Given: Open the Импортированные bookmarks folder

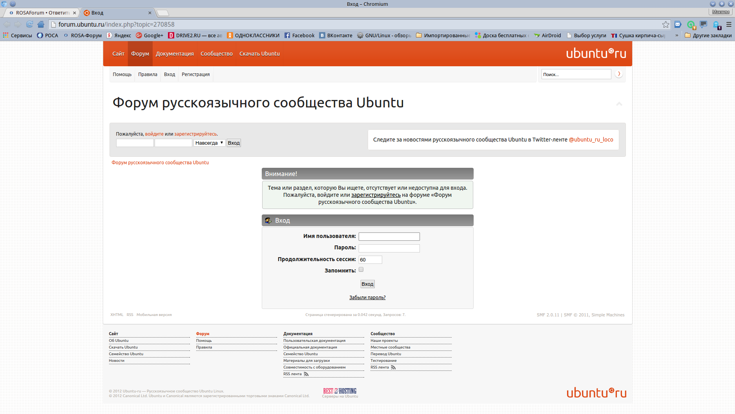Looking at the screenshot, I should 443,35.
